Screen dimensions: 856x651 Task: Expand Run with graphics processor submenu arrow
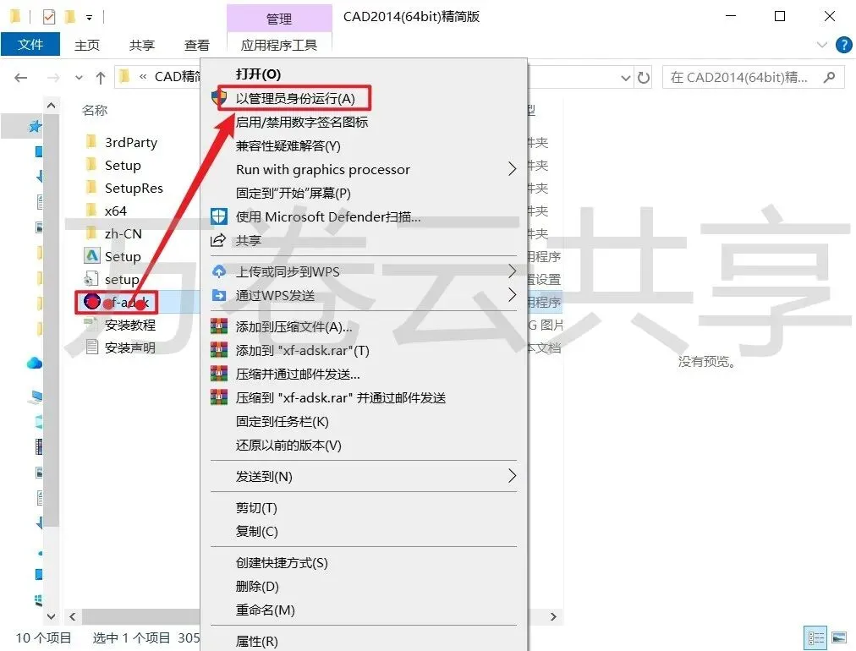[x=512, y=169]
